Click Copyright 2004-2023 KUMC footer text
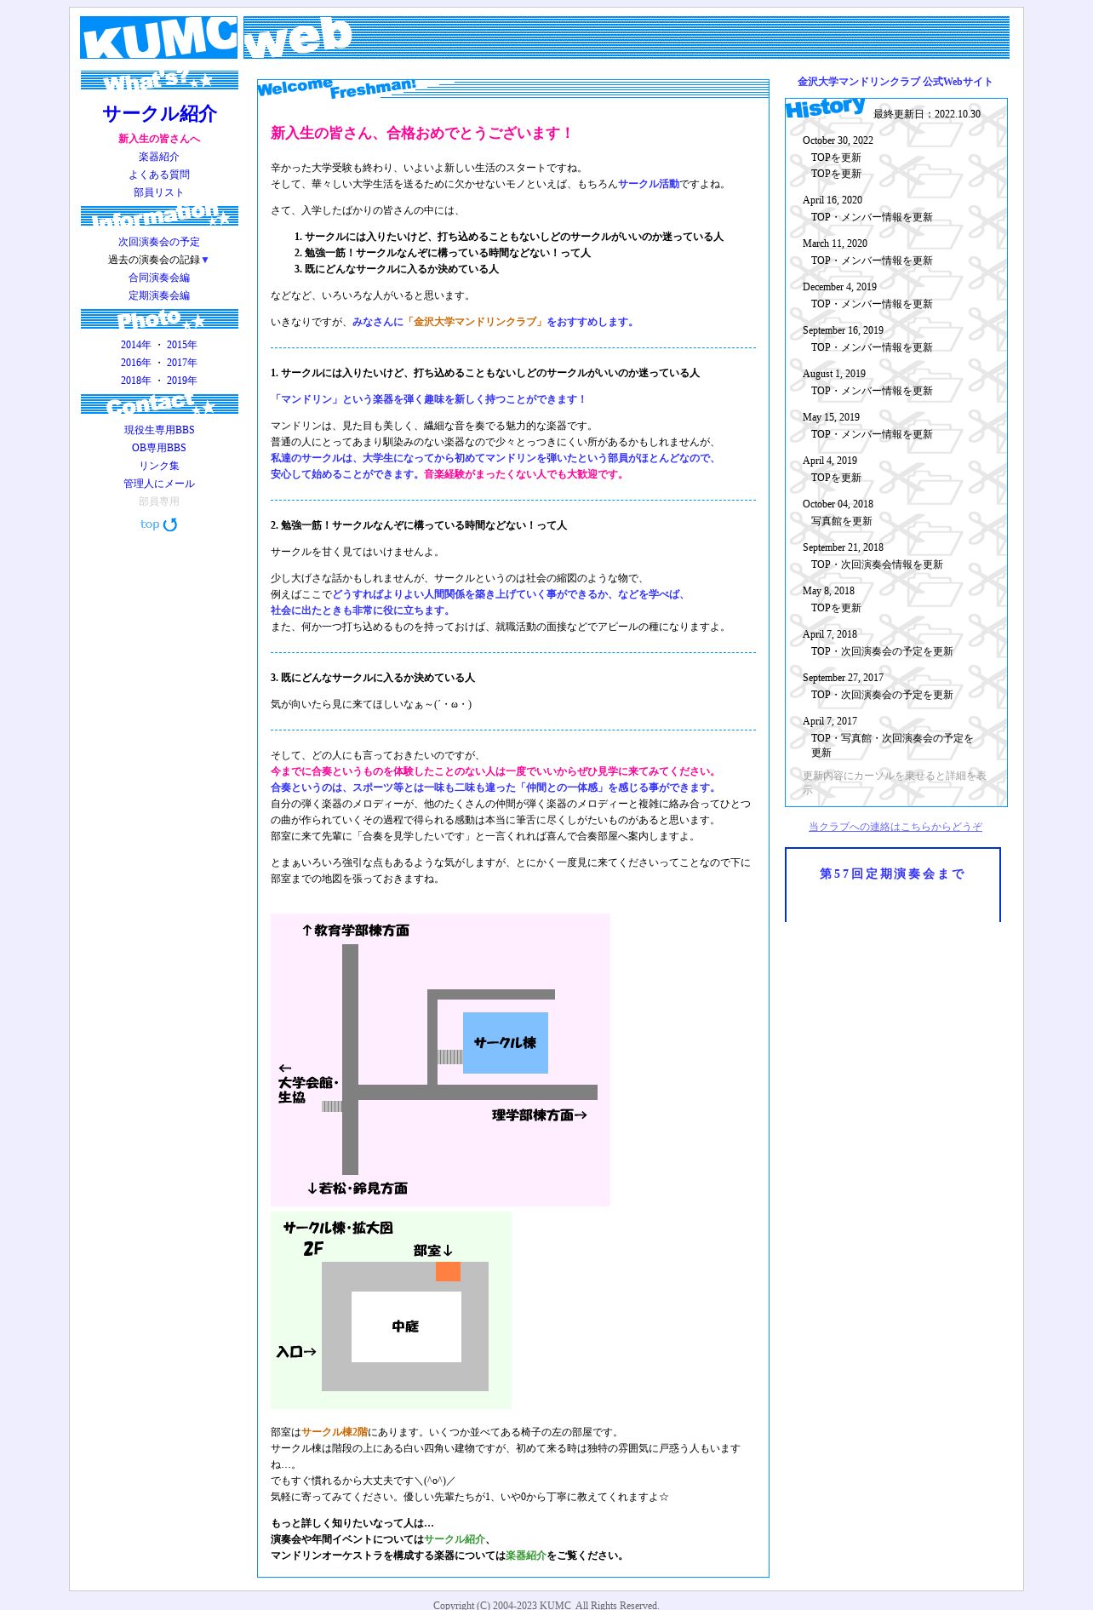Viewport: 1093px width, 1610px height. pyautogui.click(x=546, y=1604)
